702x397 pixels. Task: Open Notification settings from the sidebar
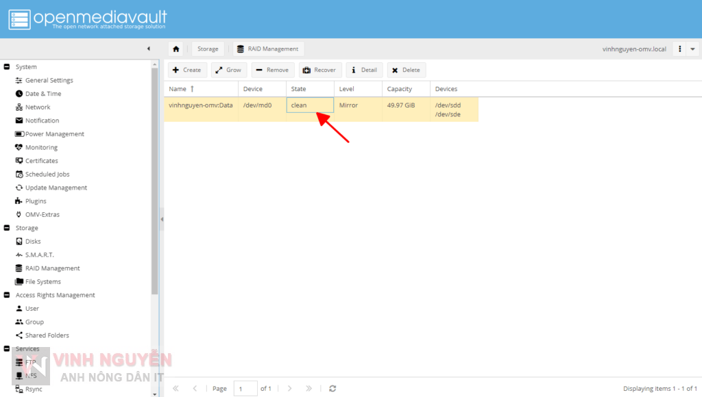40,120
